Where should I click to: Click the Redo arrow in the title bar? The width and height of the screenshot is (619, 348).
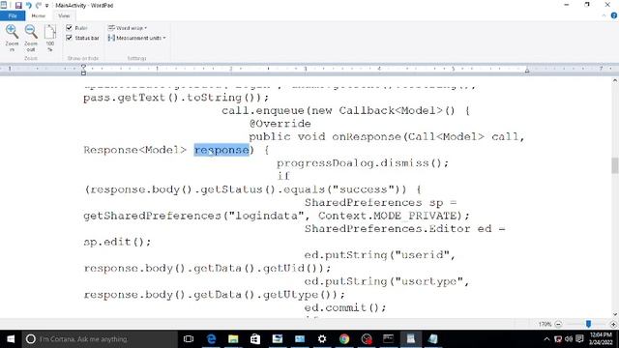tap(39, 5)
